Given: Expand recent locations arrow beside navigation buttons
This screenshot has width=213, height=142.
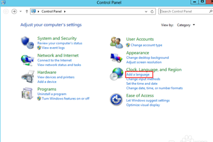Looking at the screenshot, I should point(21,11).
